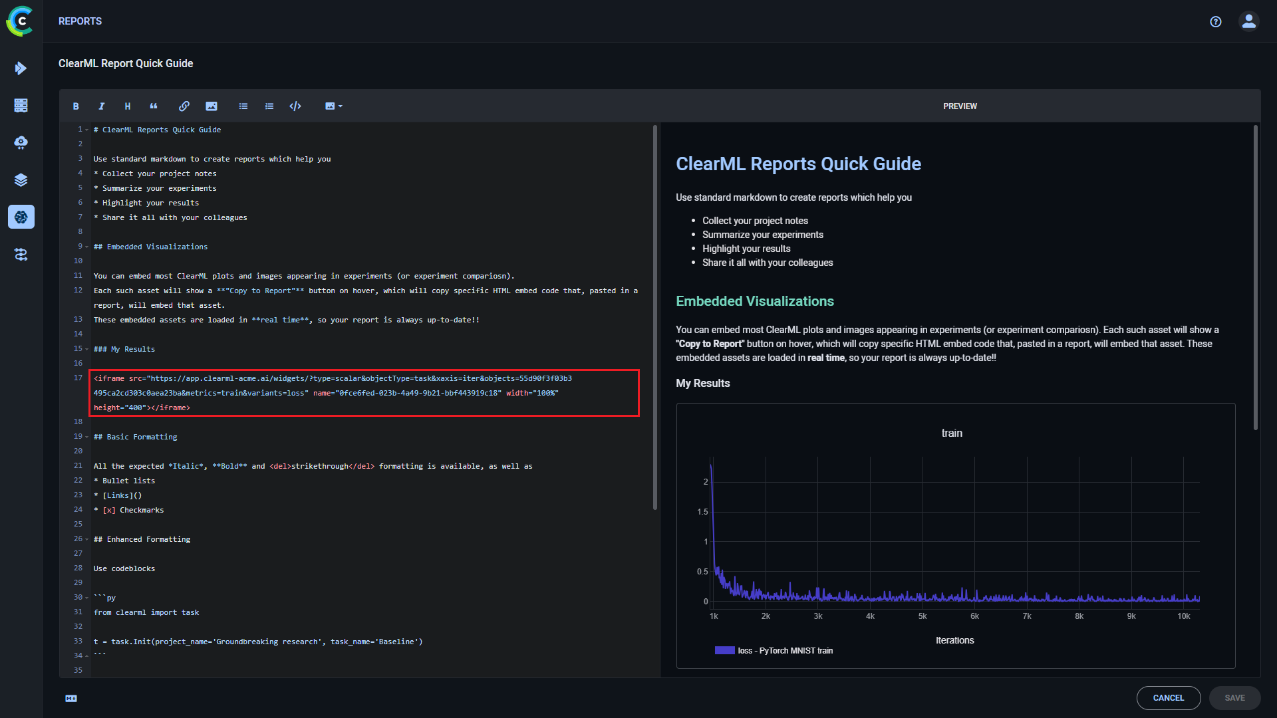Image resolution: width=1277 pixels, height=718 pixels.
Task: Insert a hyperlink using the link icon
Action: [x=184, y=106]
